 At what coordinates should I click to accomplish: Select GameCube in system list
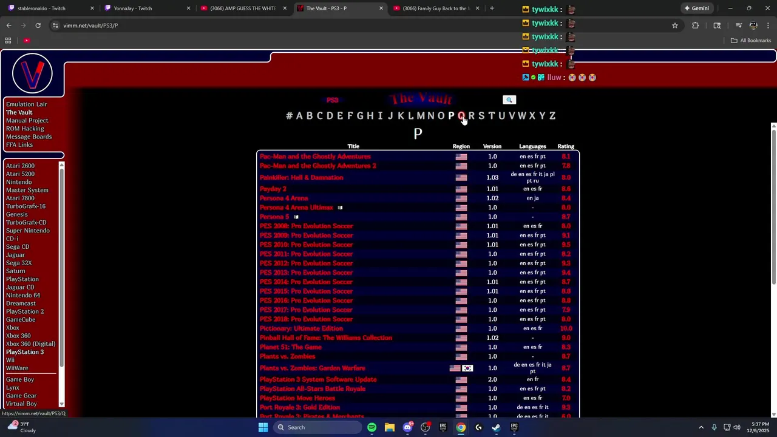(21, 320)
